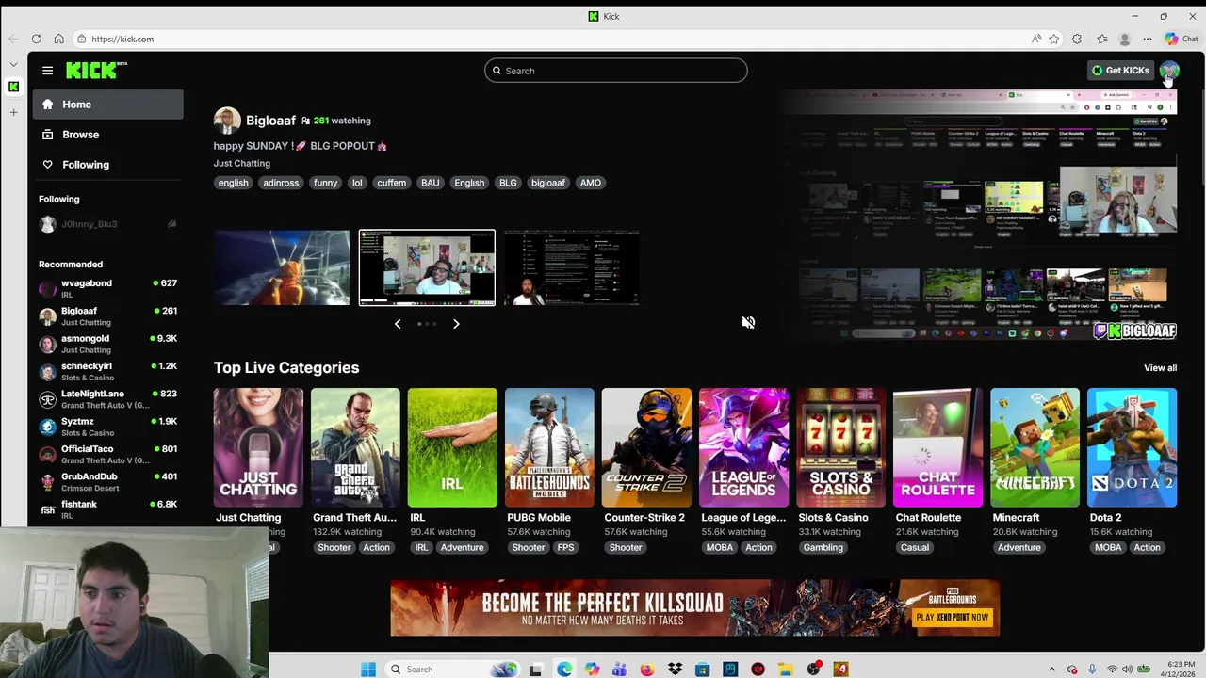Open recommended channel Syztmz
Image resolution: width=1206 pixels, height=678 pixels.
click(108, 427)
